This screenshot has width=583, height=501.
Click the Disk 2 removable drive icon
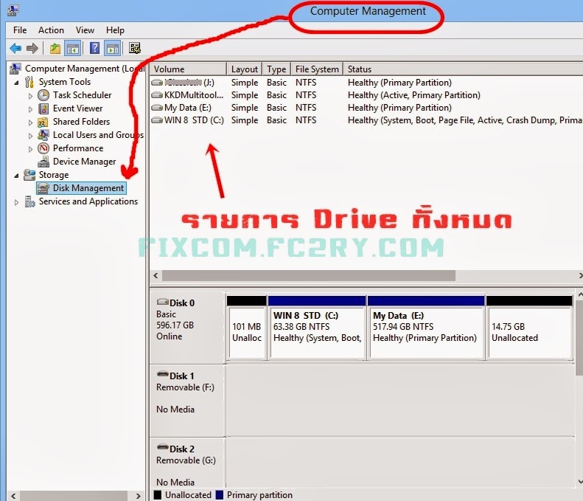pos(162,447)
